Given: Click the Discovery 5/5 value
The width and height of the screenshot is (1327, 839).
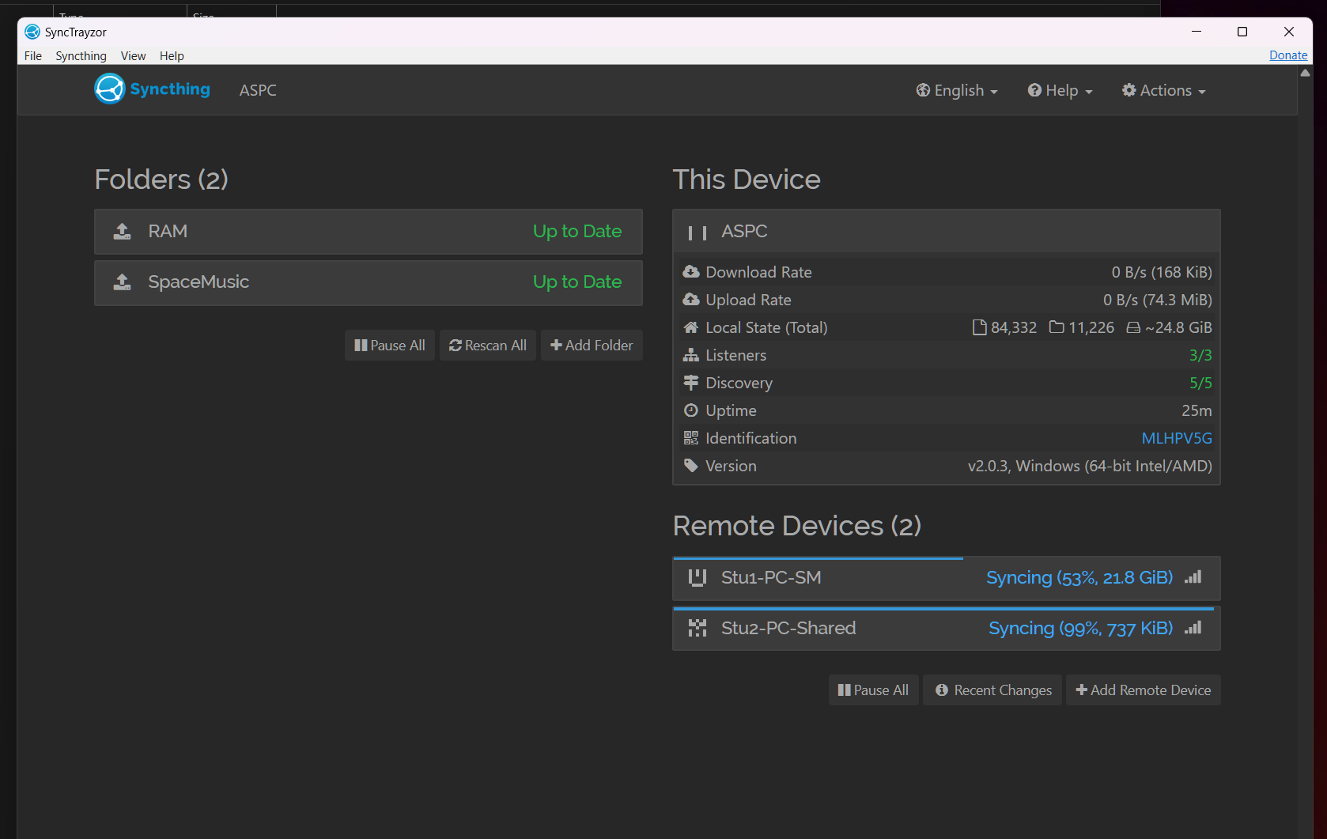Looking at the screenshot, I should pyautogui.click(x=1200, y=383).
